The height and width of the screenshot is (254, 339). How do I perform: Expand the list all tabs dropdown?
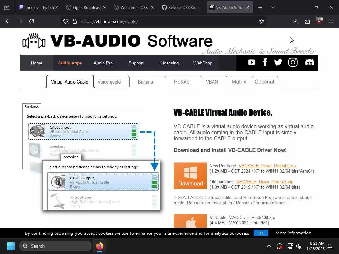pos(273,7)
